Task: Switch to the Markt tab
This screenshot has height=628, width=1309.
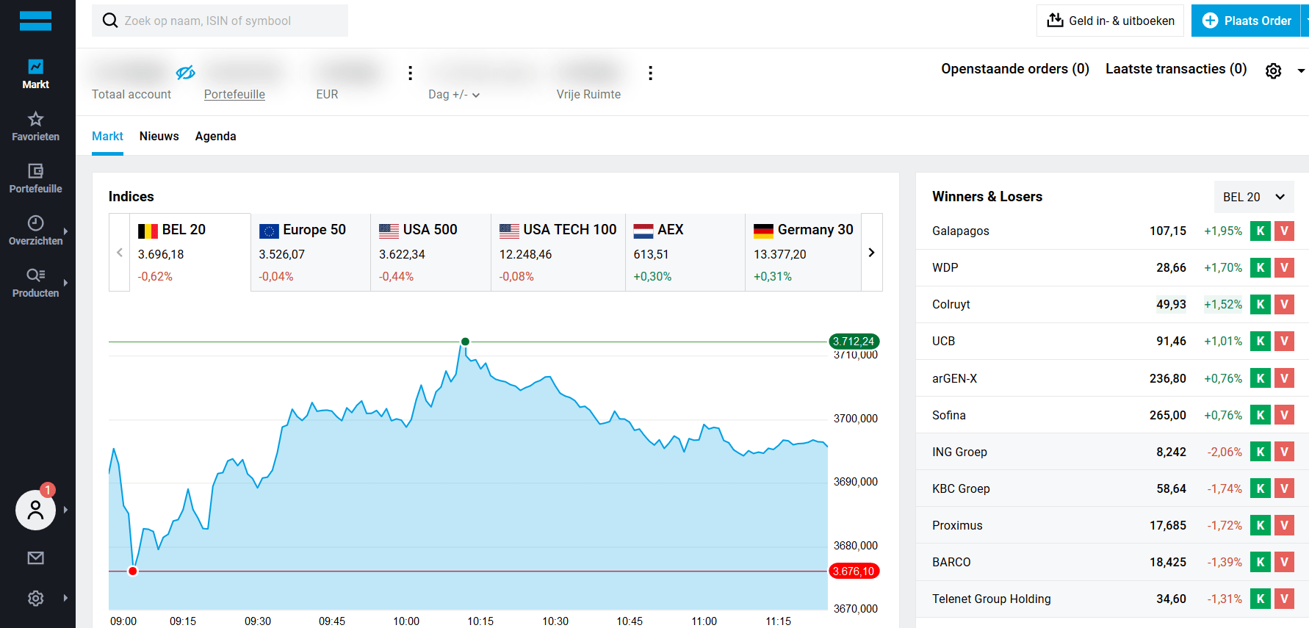Action: (107, 137)
